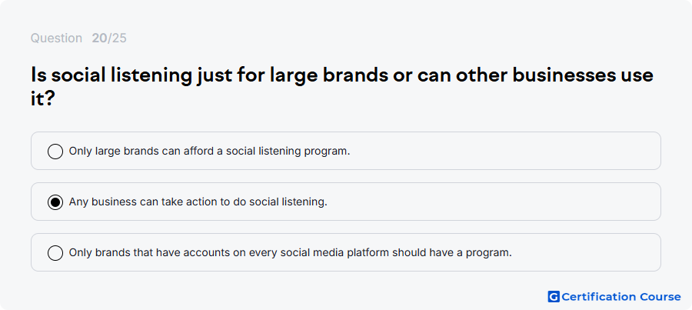Select the radio for 'Only large brands can afford'
This screenshot has width=692, height=310.
coord(55,152)
